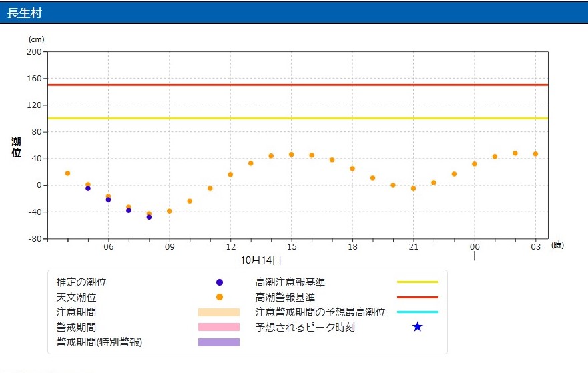Click the purple 警戒期間(特別警報) legend swatch
588x373 pixels.
(x=219, y=342)
